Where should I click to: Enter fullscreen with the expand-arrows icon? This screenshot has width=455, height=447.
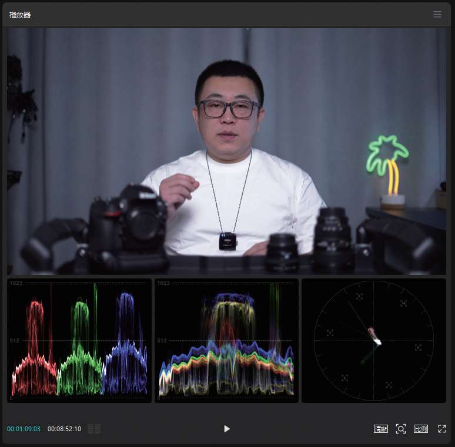(442, 429)
